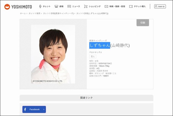Click the arrow on Facebook button

44,109
